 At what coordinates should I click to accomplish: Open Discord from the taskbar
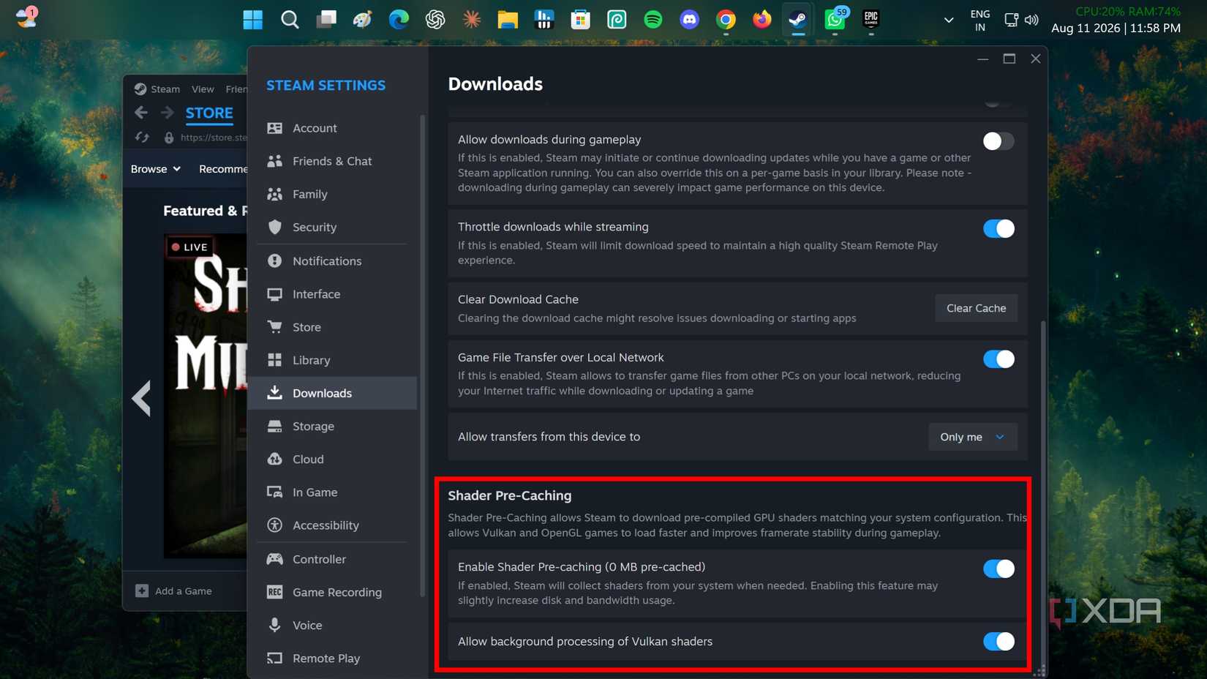point(689,20)
